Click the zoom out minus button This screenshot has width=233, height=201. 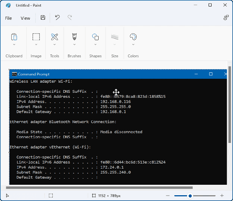click(168, 196)
